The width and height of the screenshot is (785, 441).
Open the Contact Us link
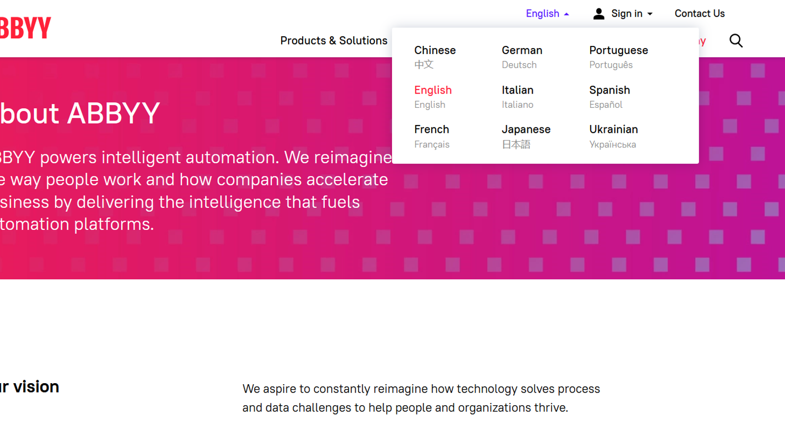tap(699, 14)
